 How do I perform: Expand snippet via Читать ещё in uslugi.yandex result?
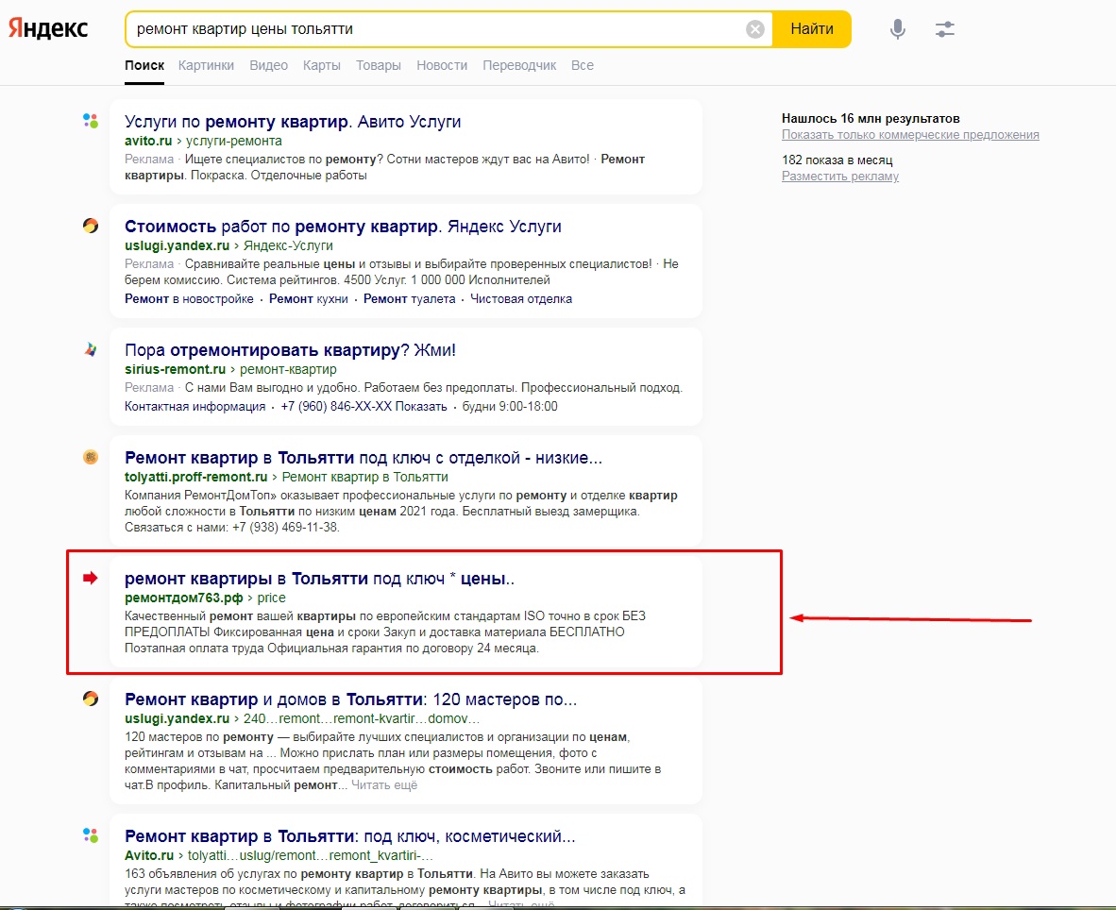click(x=384, y=784)
